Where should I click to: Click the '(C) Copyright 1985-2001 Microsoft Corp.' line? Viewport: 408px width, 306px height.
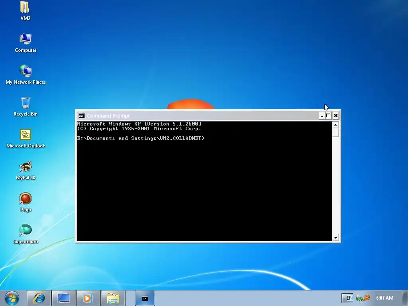[x=139, y=129]
